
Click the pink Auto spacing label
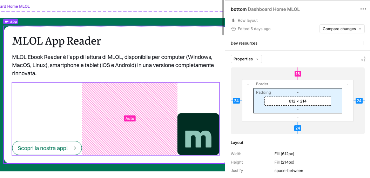tap(130, 119)
